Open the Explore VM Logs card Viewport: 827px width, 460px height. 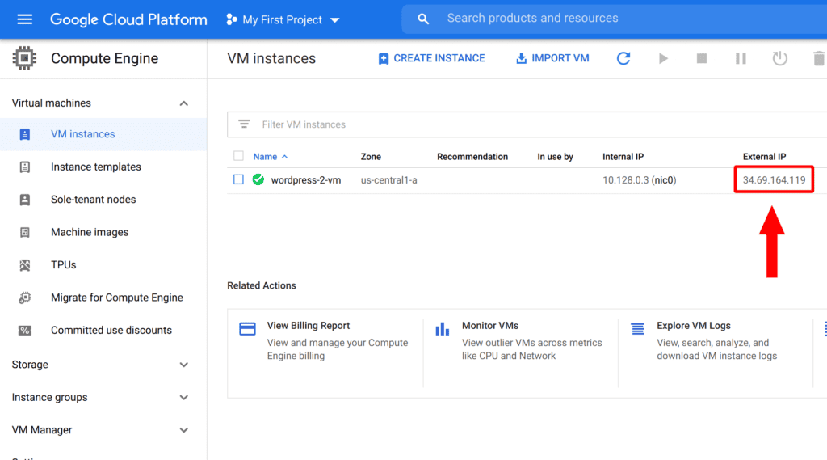click(x=716, y=352)
